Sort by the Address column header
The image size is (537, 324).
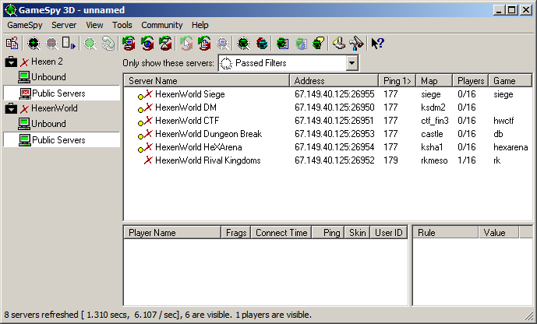(334, 81)
